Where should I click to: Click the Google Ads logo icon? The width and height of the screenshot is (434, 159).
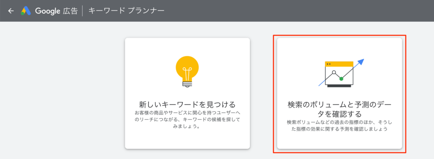click(26, 11)
